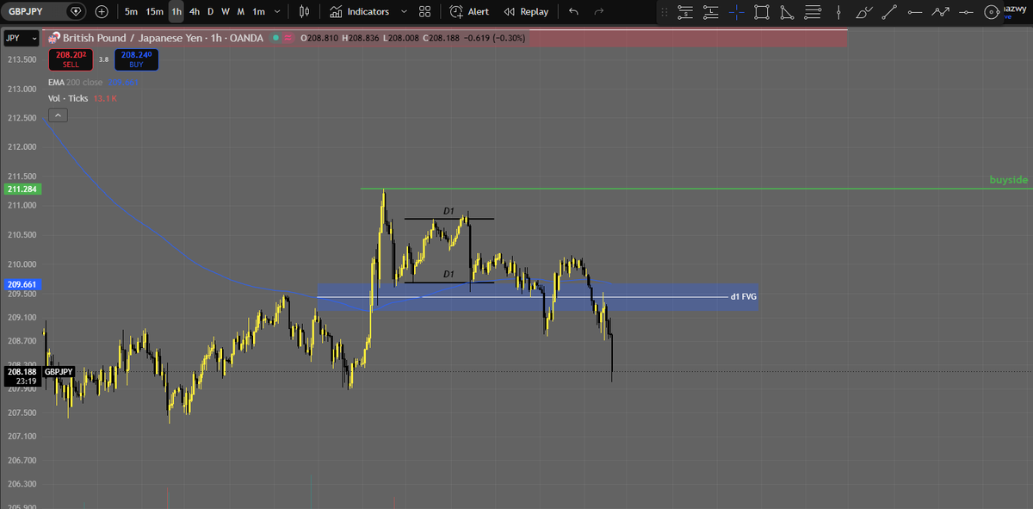Open the indicator templates grid
The height and width of the screenshot is (509, 1033).
(424, 12)
